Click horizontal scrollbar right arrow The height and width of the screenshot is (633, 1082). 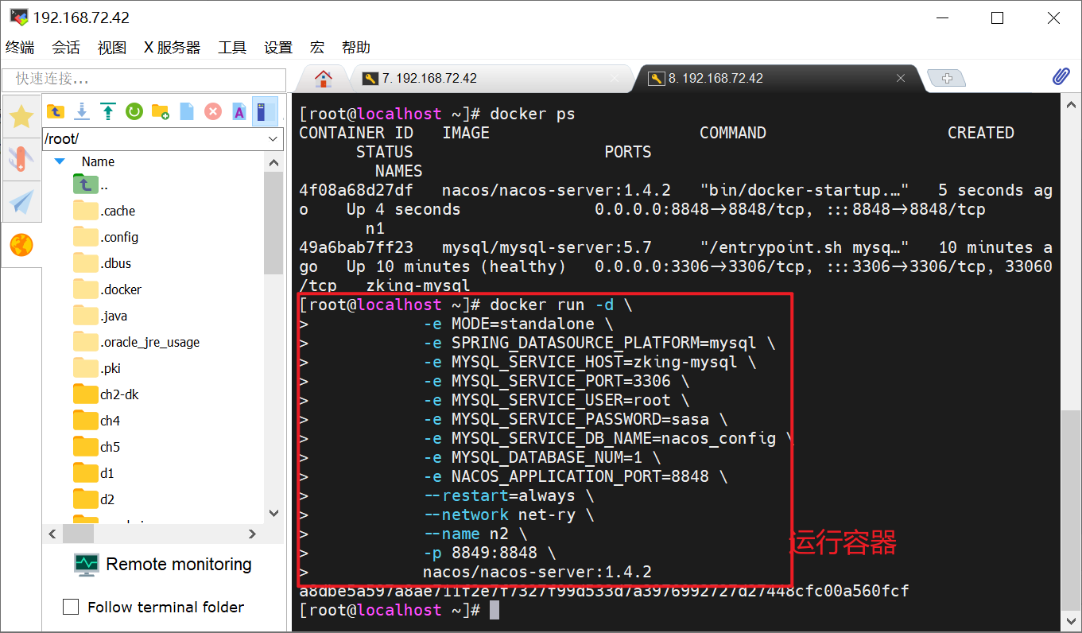(x=253, y=534)
